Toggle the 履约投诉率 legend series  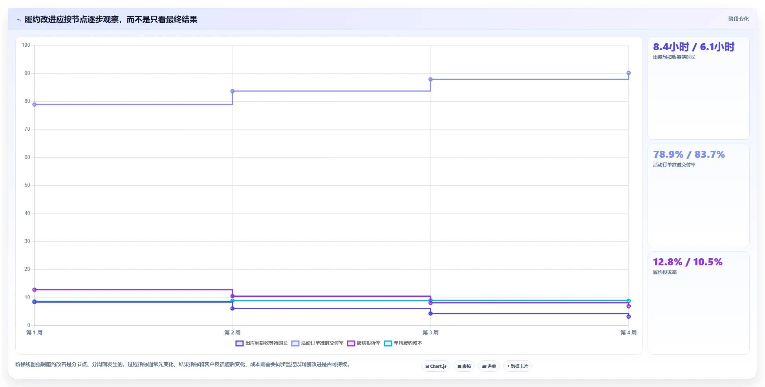(364, 343)
